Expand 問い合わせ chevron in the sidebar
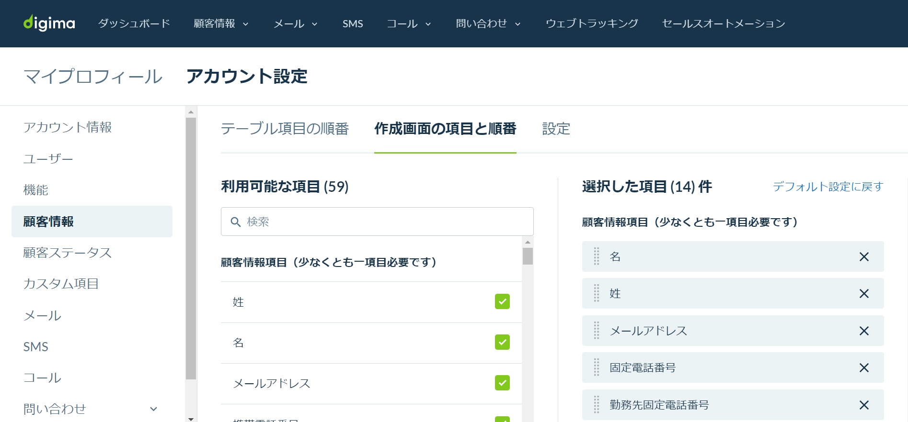This screenshot has height=422, width=908. pyautogui.click(x=154, y=409)
